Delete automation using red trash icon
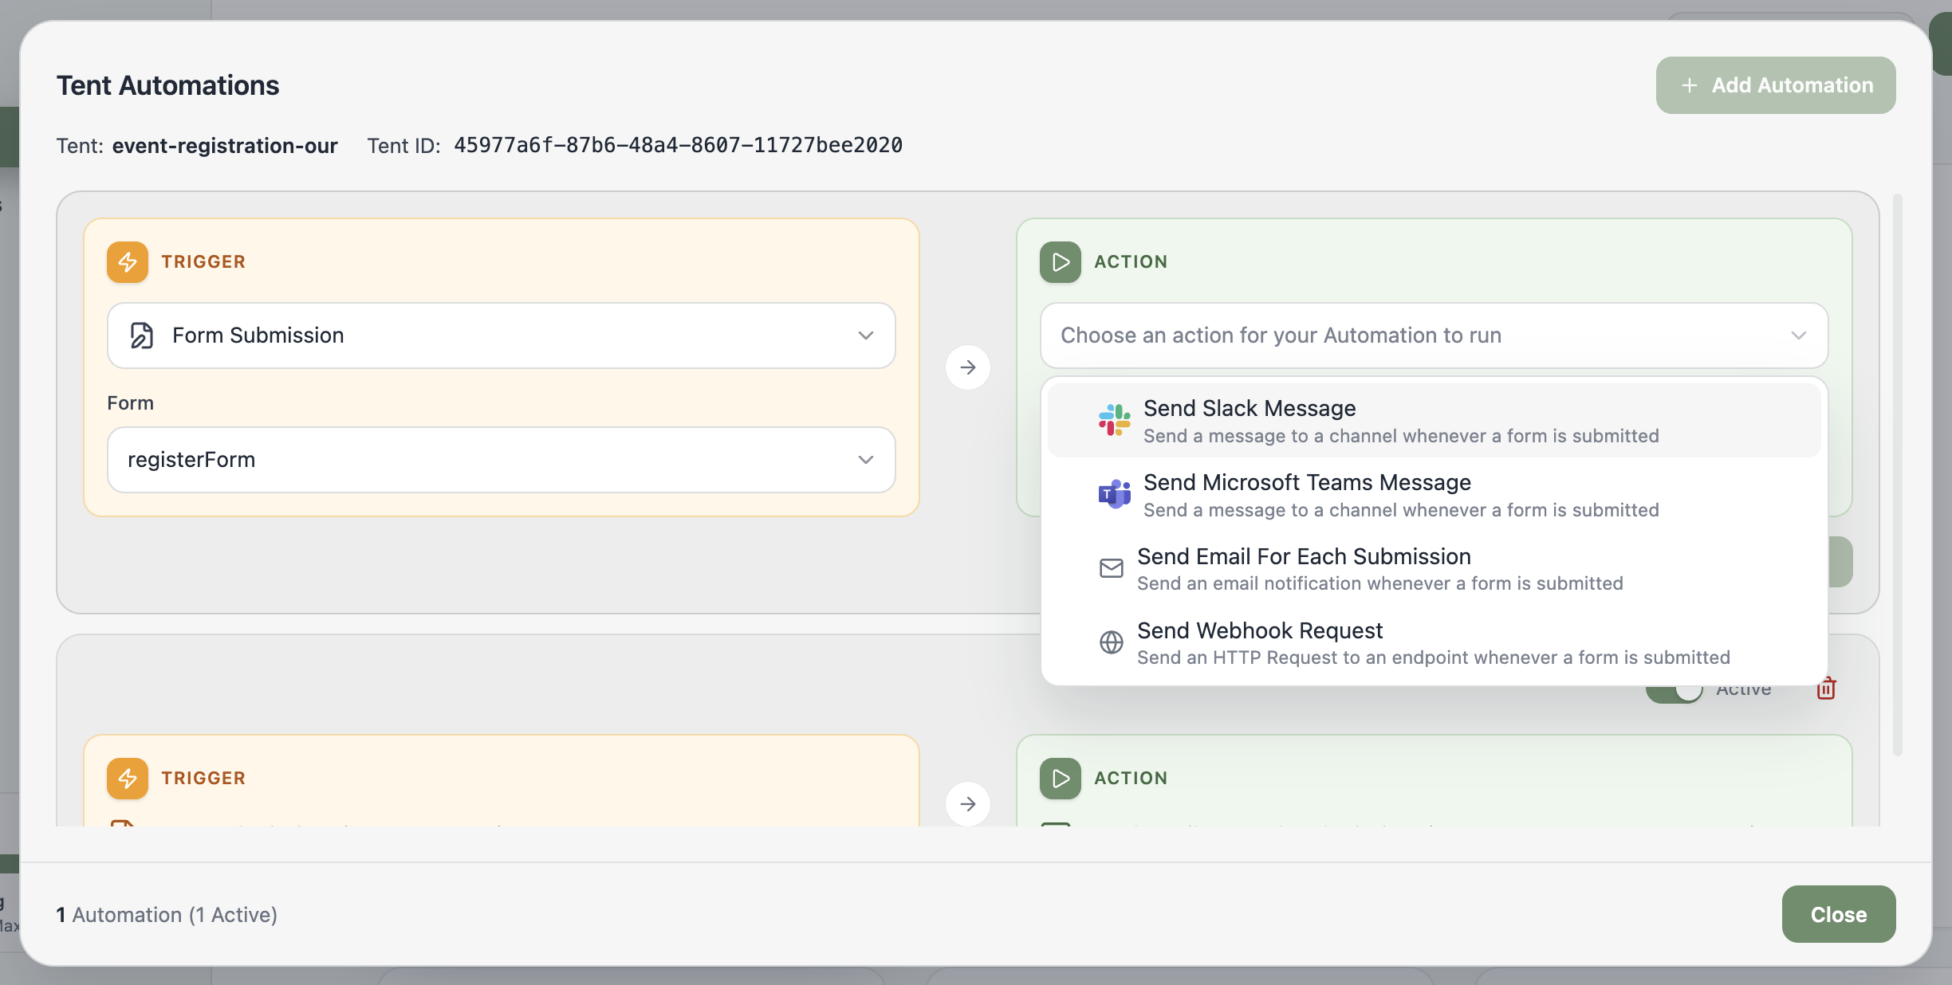The height and width of the screenshot is (985, 1952). pyautogui.click(x=1826, y=688)
